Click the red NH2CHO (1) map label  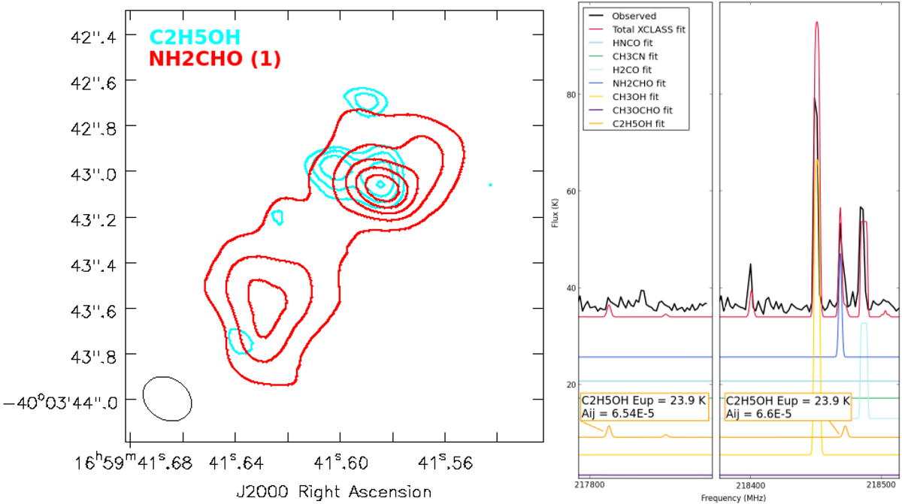(x=215, y=59)
